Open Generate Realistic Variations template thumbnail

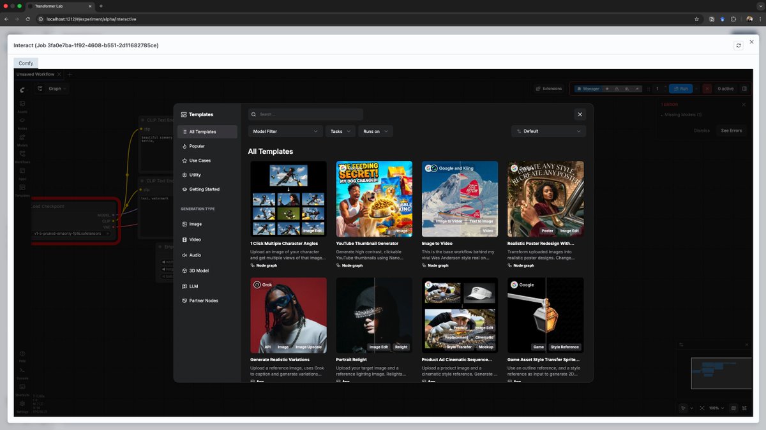[x=289, y=315]
